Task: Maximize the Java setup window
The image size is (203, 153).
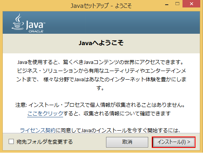Action: click(177, 4)
